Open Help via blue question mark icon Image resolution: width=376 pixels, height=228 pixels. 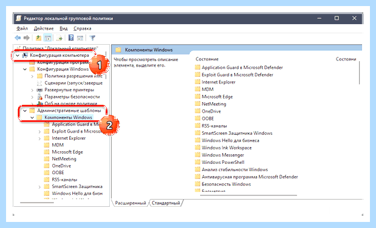pyautogui.click(x=71, y=37)
